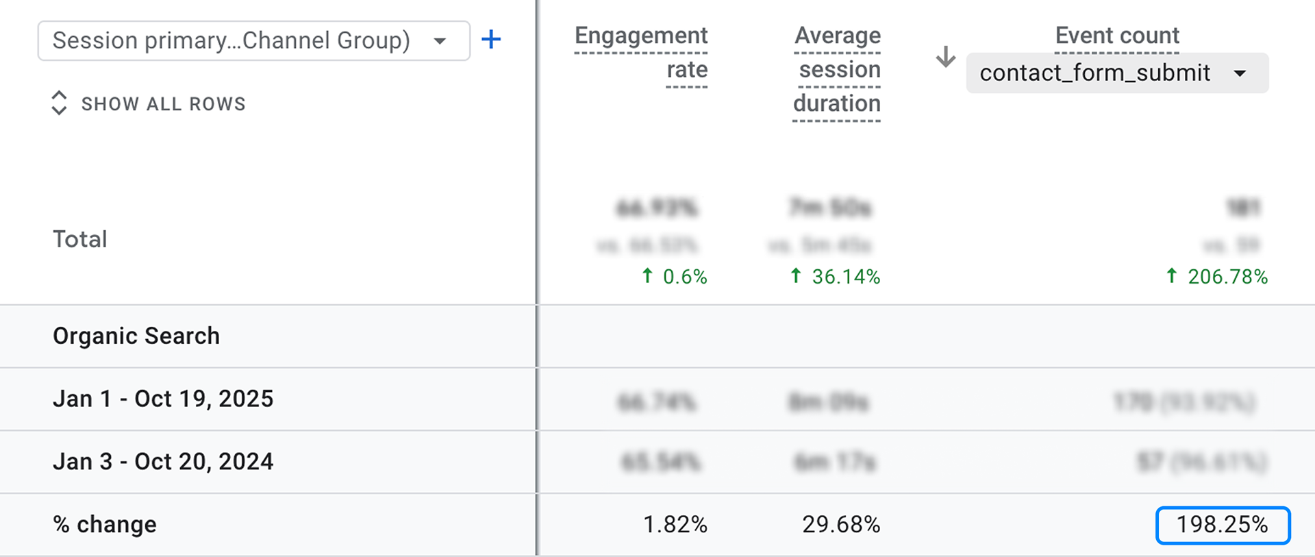Click the SHOW ALL ROWS text
Image resolution: width=1315 pixels, height=557 pixels.
click(163, 104)
